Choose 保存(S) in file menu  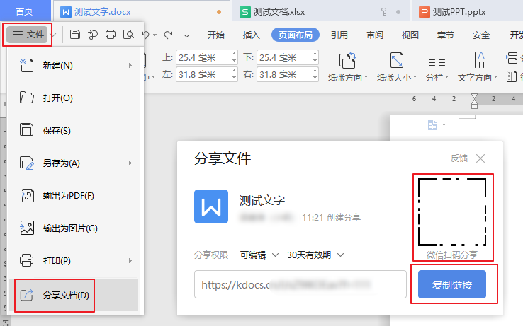[x=74, y=130]
